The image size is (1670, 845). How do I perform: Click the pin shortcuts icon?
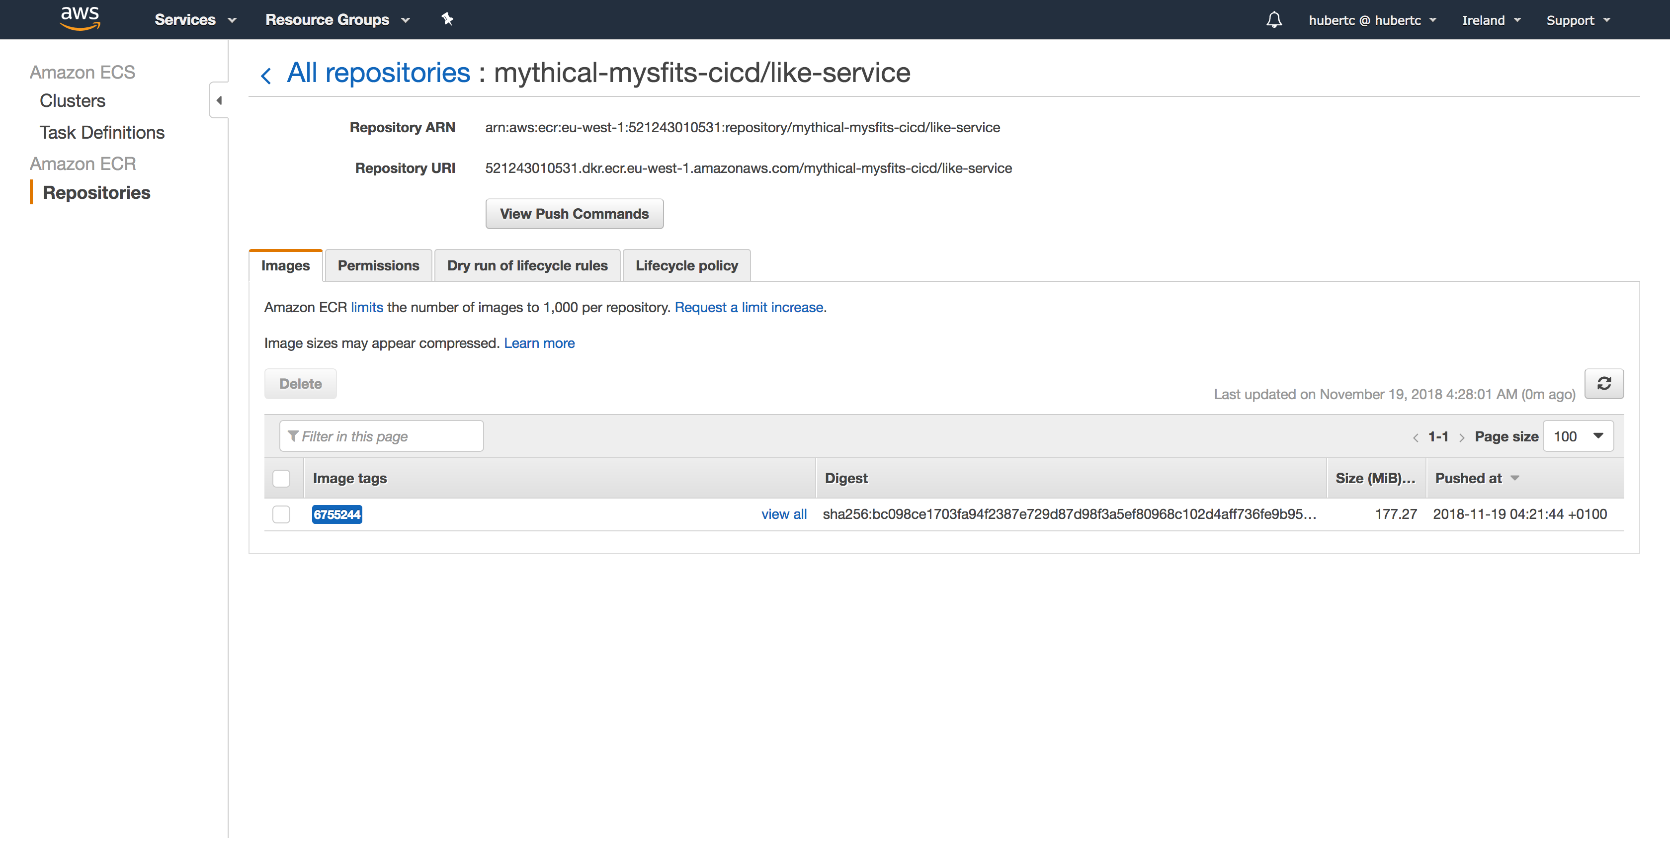pos(447,19)
